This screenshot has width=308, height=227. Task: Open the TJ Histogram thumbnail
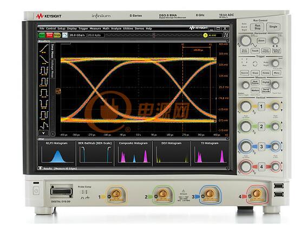tap(209, 153)
